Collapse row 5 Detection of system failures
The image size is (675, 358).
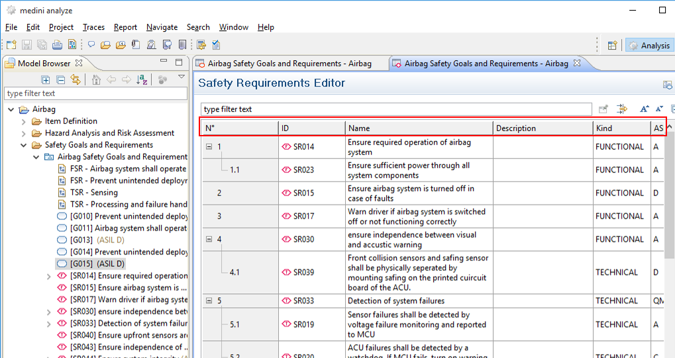(209, 301)
